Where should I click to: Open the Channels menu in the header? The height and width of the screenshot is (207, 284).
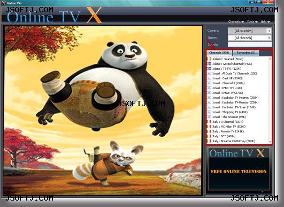pyautogui.click(x=236, y=21)
